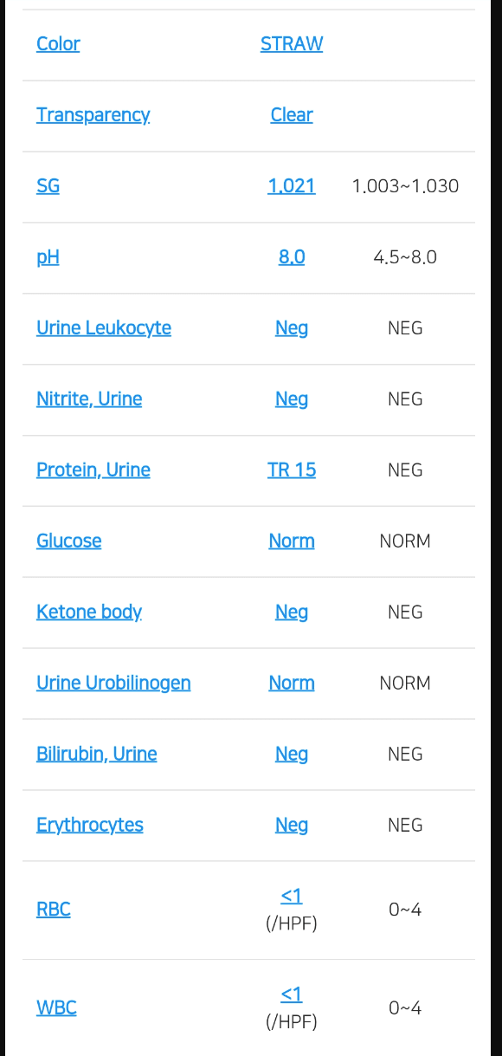Select the Clear result link

(x=292, y=115)
